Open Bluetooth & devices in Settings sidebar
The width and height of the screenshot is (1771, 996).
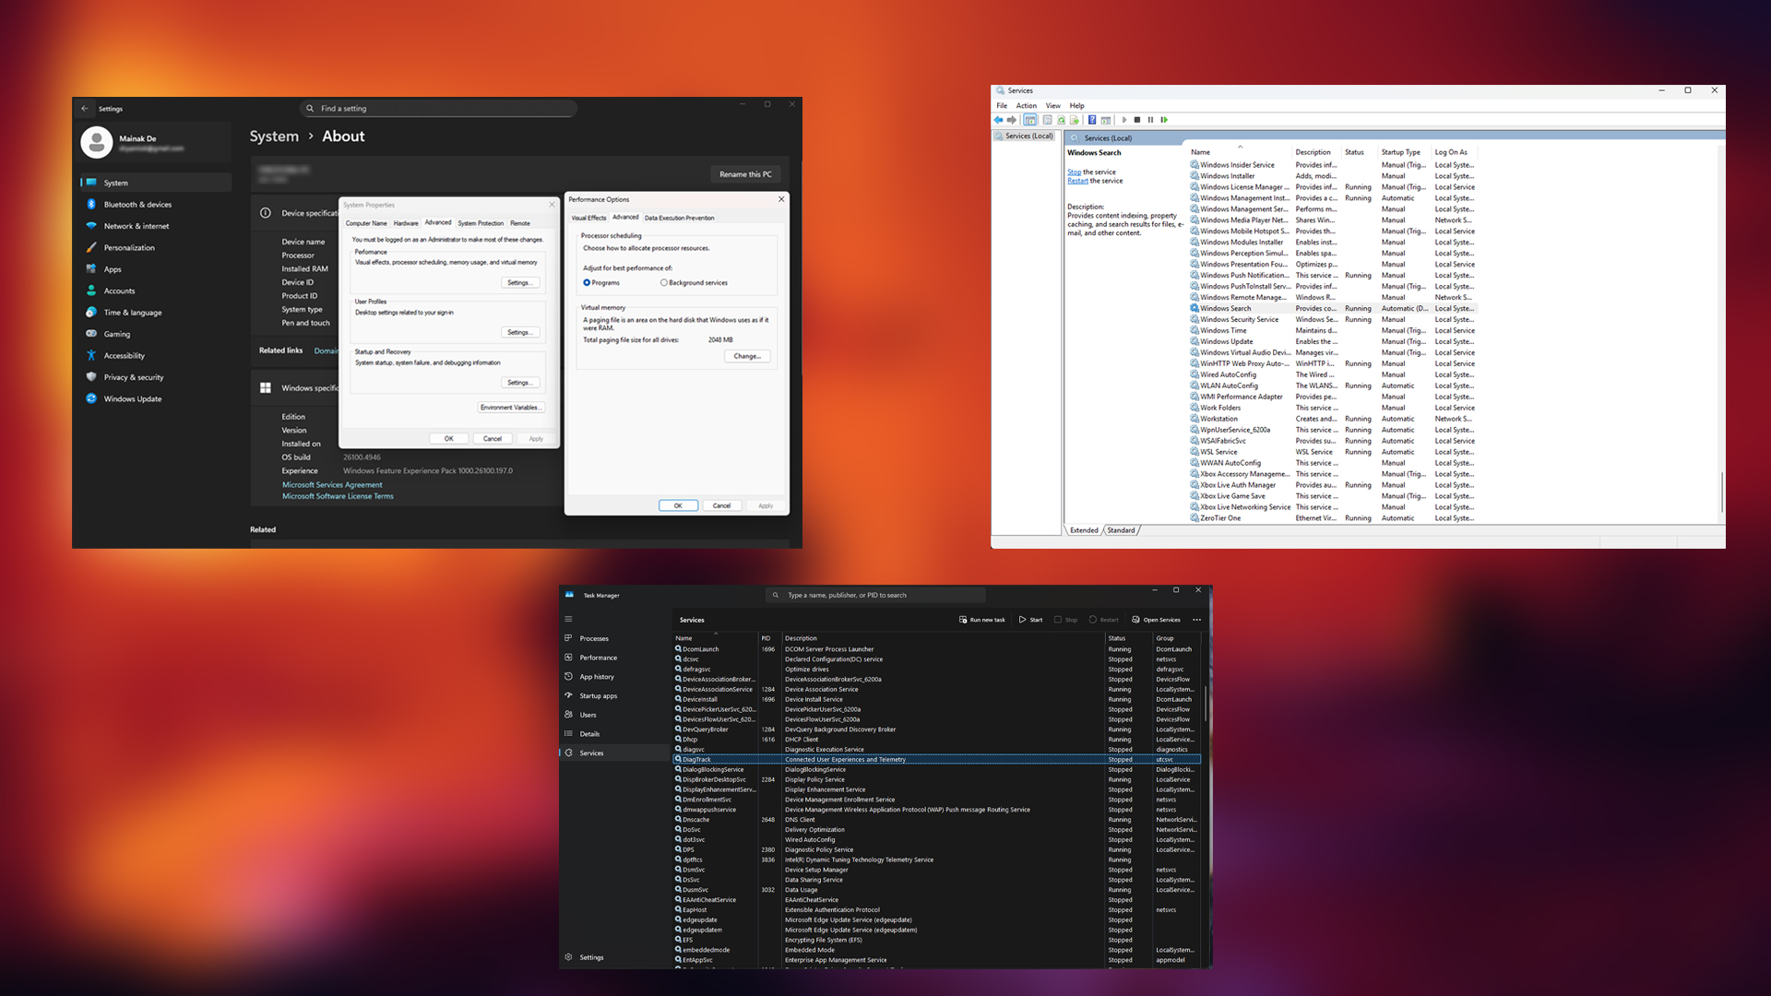(155, 205)
